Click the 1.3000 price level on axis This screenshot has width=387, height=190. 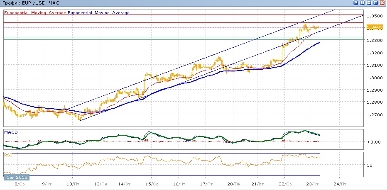click(373, 78)
